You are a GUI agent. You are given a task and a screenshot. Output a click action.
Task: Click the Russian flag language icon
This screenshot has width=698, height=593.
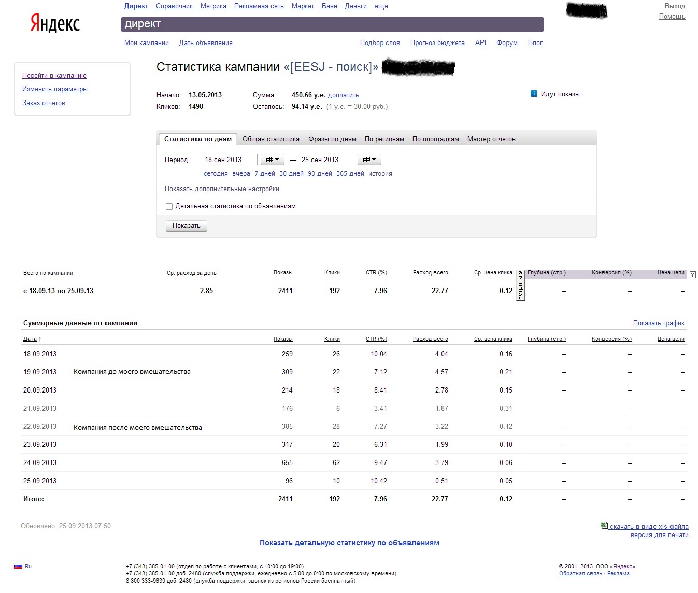18,567
